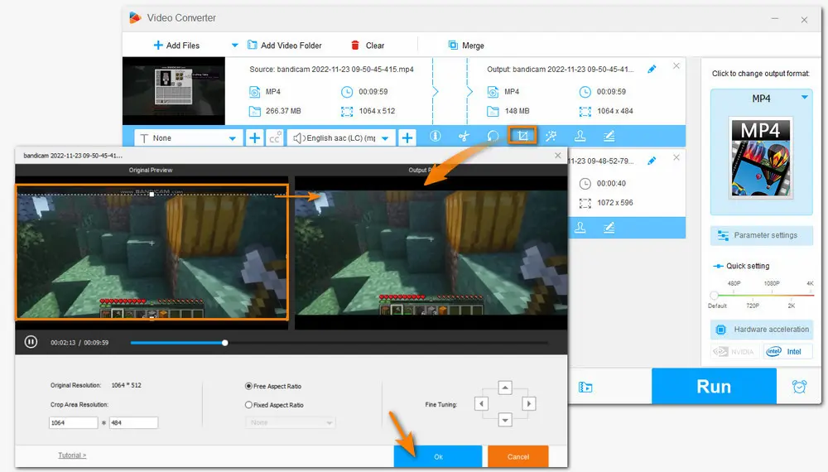Open the file info icon in toolbar
Image resolution: width=828 pixels, height=472 pixels.
(x=436, y=136)
